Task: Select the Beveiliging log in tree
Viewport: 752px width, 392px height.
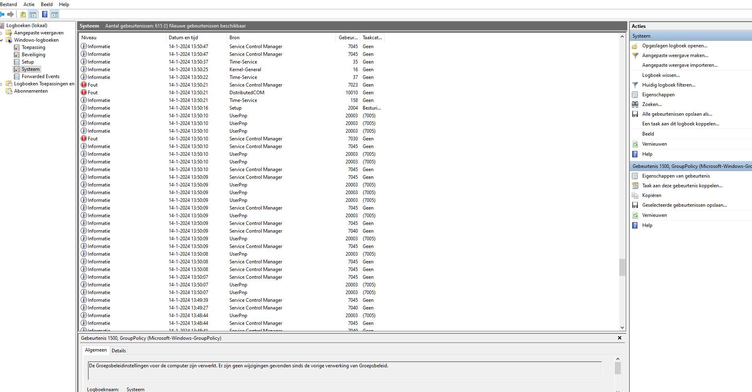Action: 33,55
